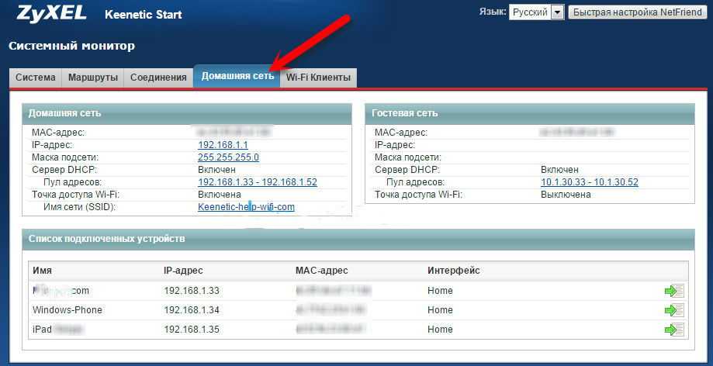Click the NetFriend quick setup button
Viewport: 713px width, 366px height.
(638, 12)
